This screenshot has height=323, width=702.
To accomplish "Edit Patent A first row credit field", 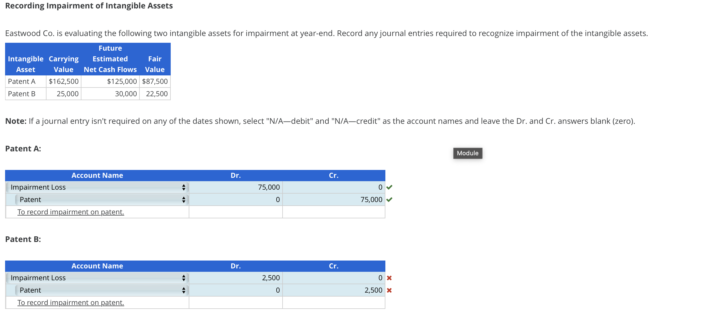I will tap(334, 187).
